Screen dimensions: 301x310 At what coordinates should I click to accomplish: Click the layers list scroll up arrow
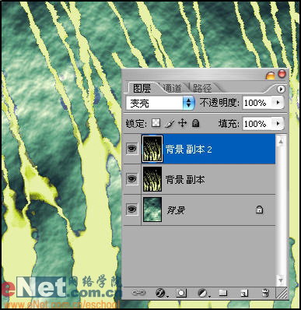(x=281, y=141)
